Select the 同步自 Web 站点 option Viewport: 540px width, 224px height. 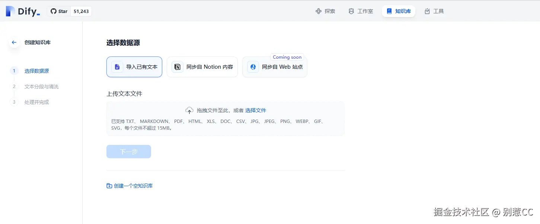[274, 67]
